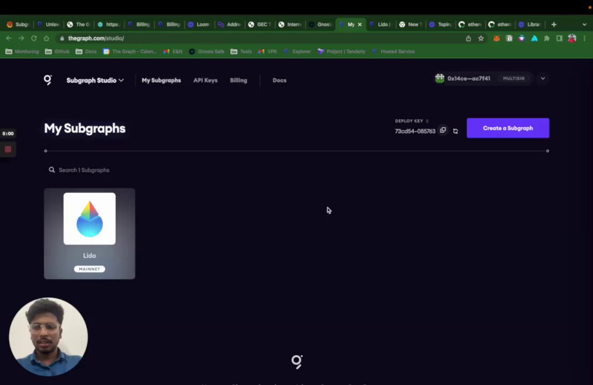
Task: Open the API Keys page
Action: (205, 80)
